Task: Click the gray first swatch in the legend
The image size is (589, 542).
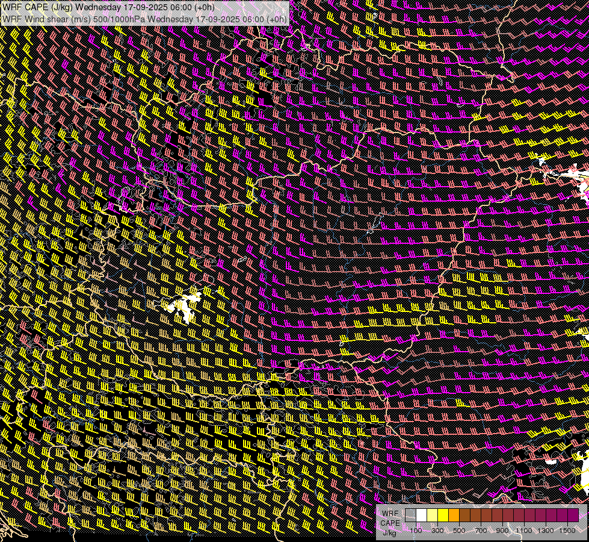Action: 411,516
